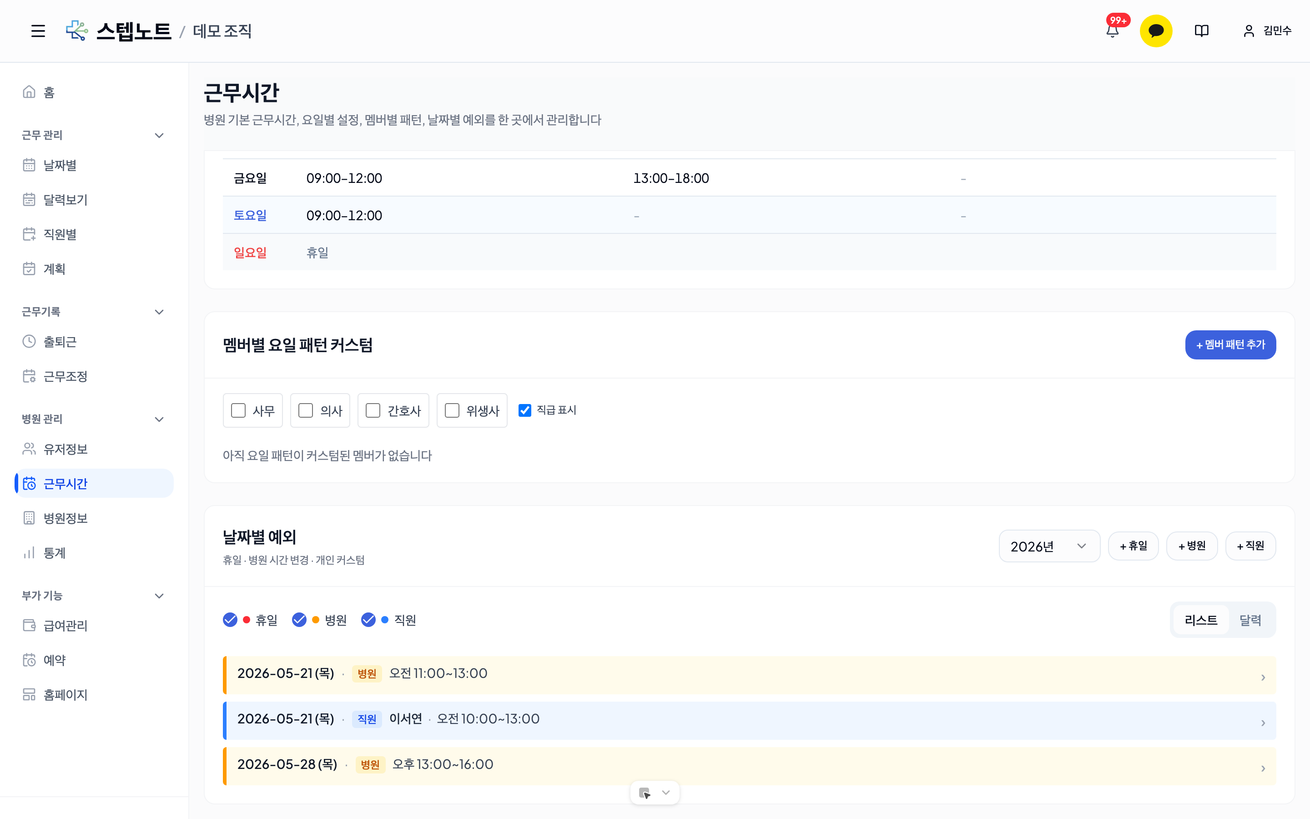
Task: Expand the 이서연 직원 exception row chevron
Action: click(x=1263, y=723)
